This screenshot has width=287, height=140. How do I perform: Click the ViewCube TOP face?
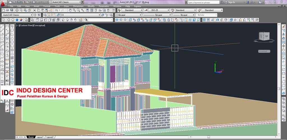pos(267,37)
